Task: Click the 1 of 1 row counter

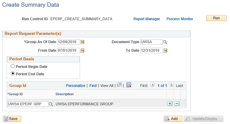Action: pyautogui.click(x=162, y=86)
